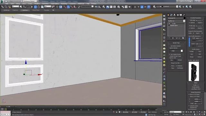
Task: Restrict transforms to Z axis
Action: [142, 7]
